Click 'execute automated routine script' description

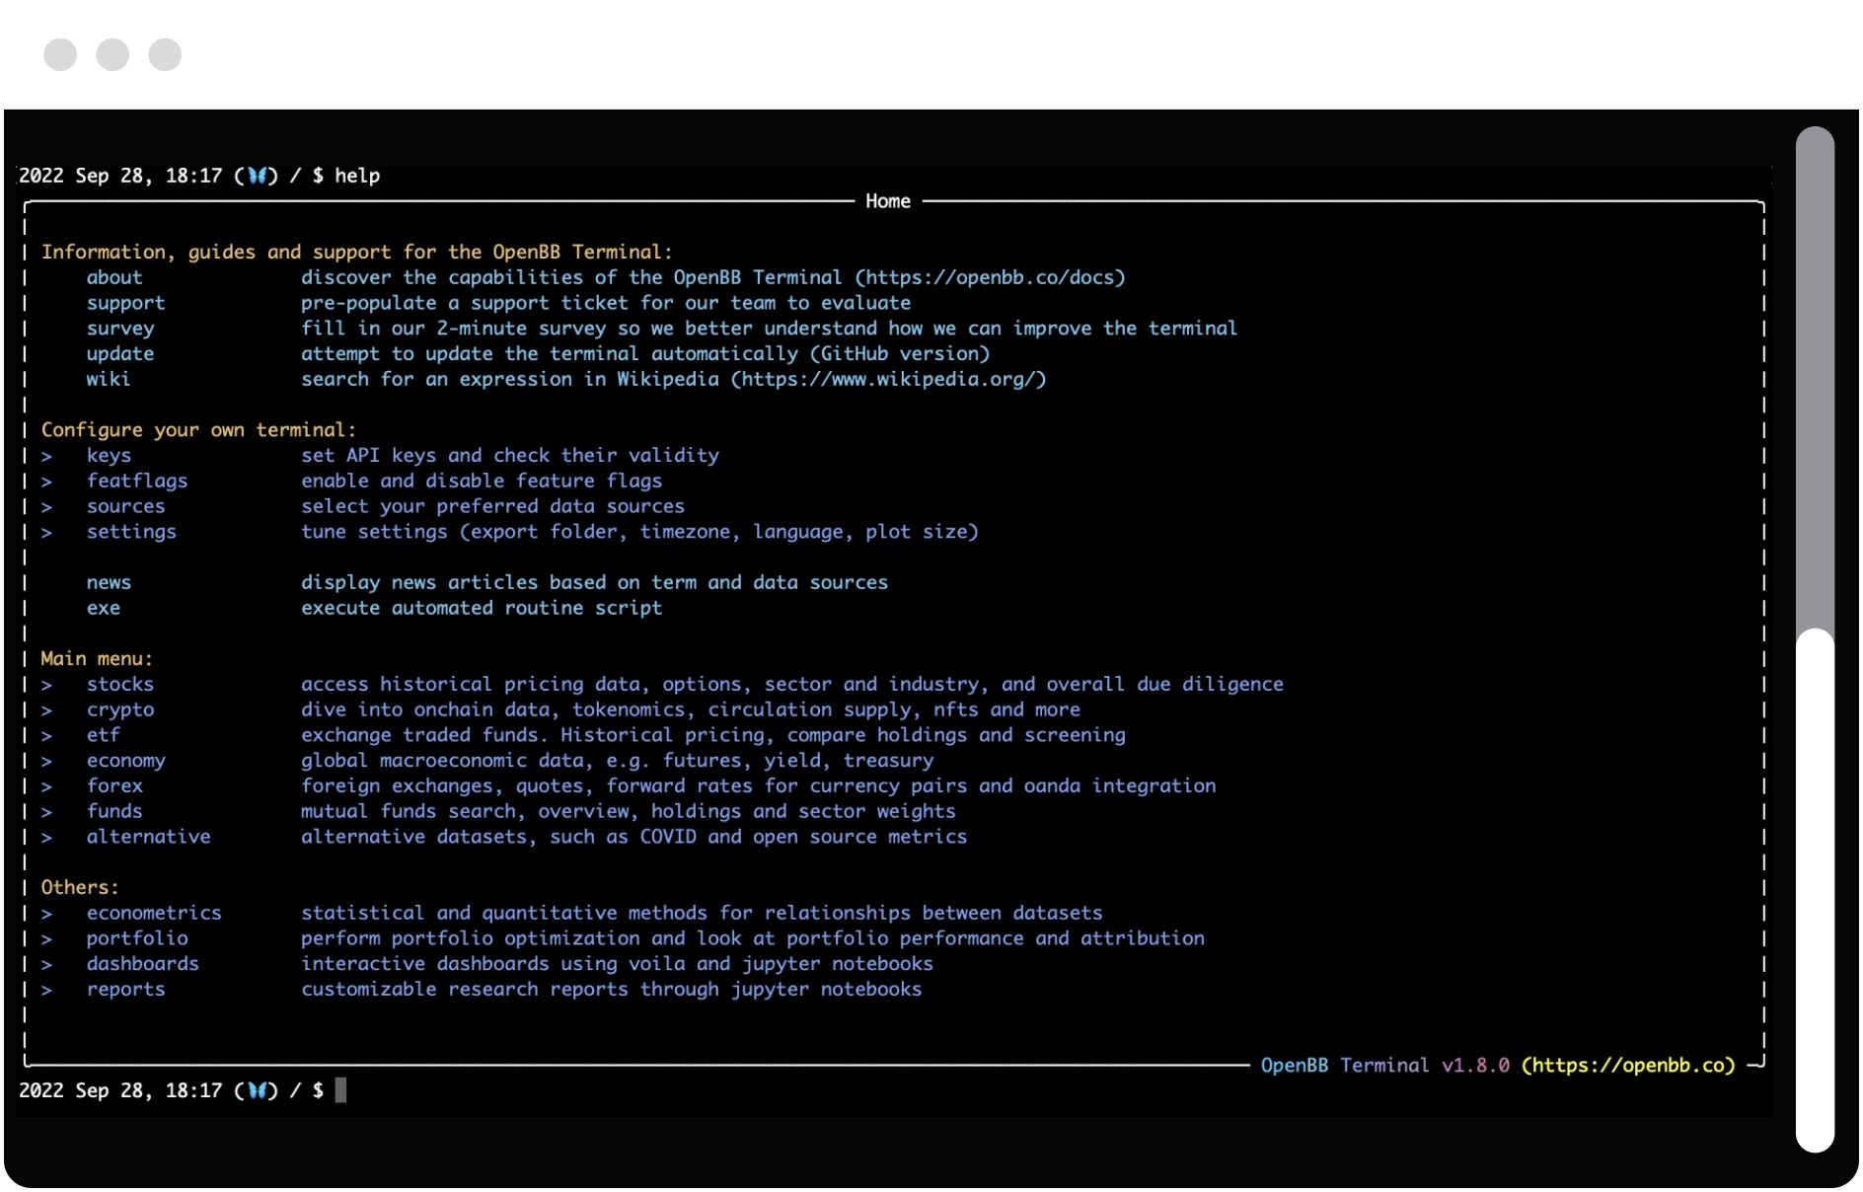click(x=482, y=609)
